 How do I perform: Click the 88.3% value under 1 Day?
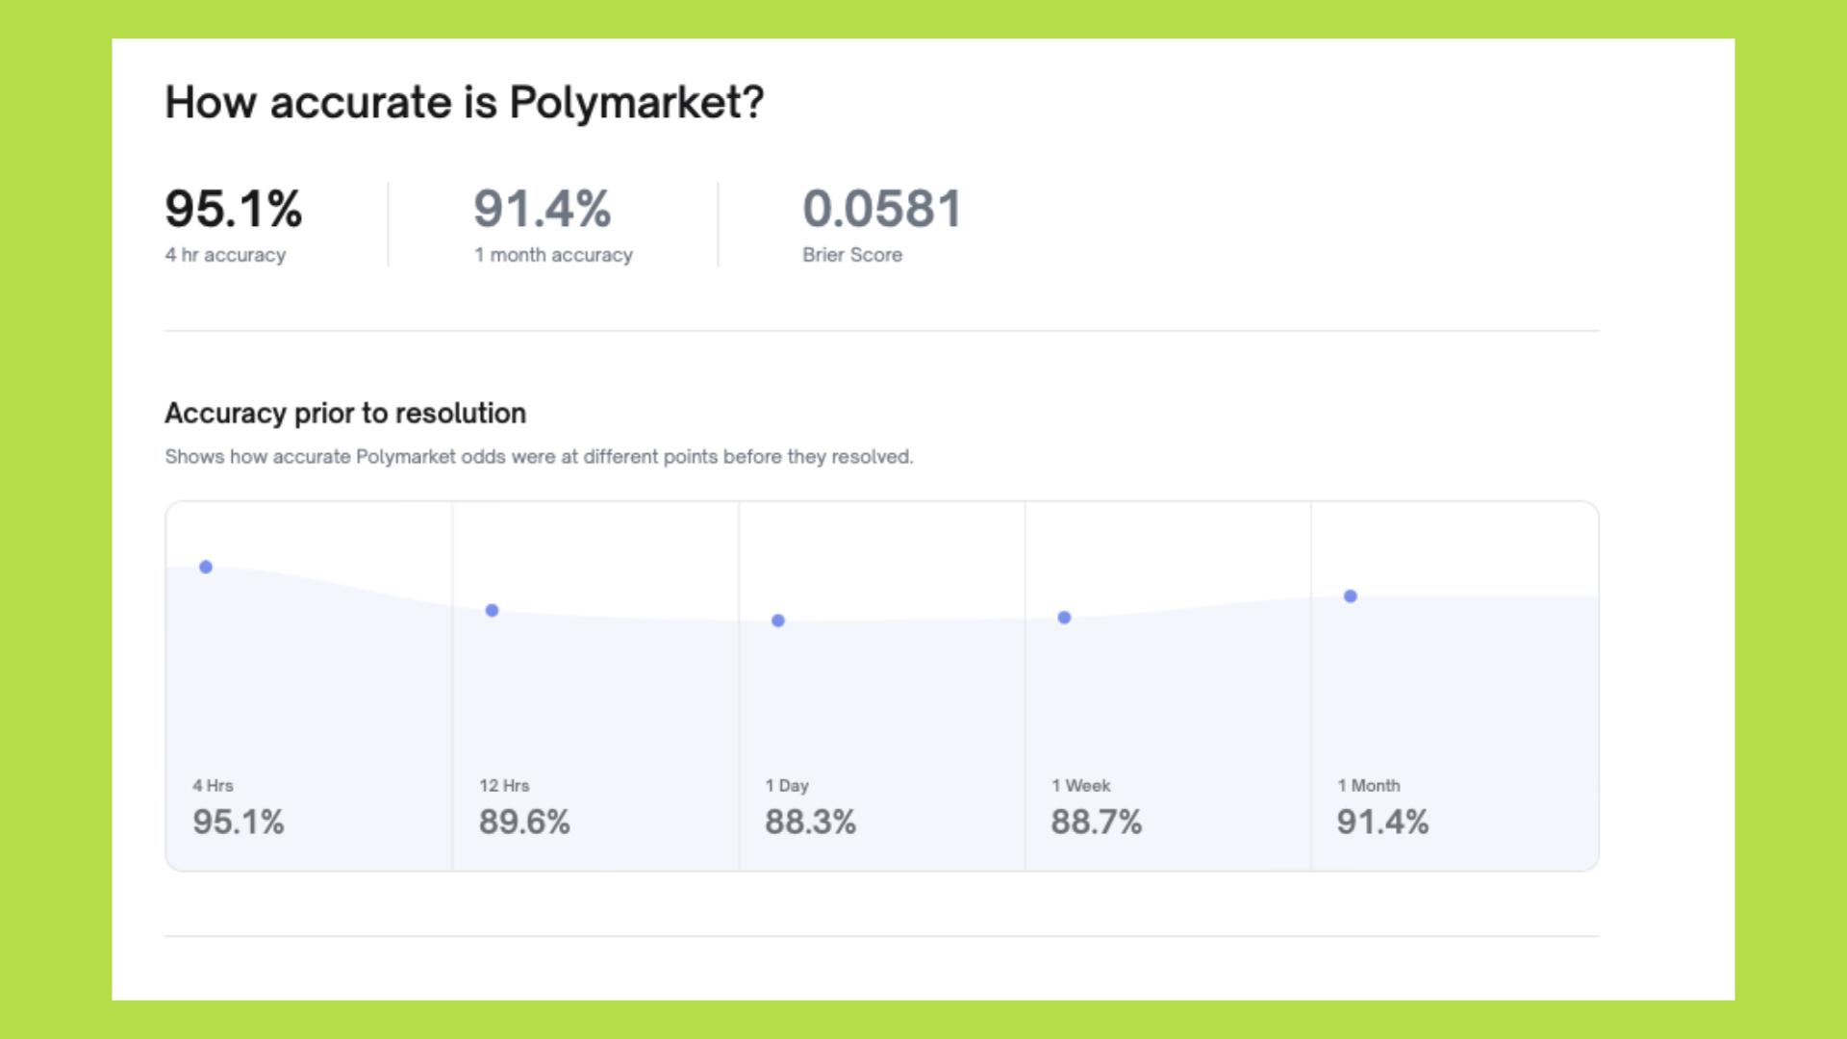pyautogui.click(x=811, y=823)
